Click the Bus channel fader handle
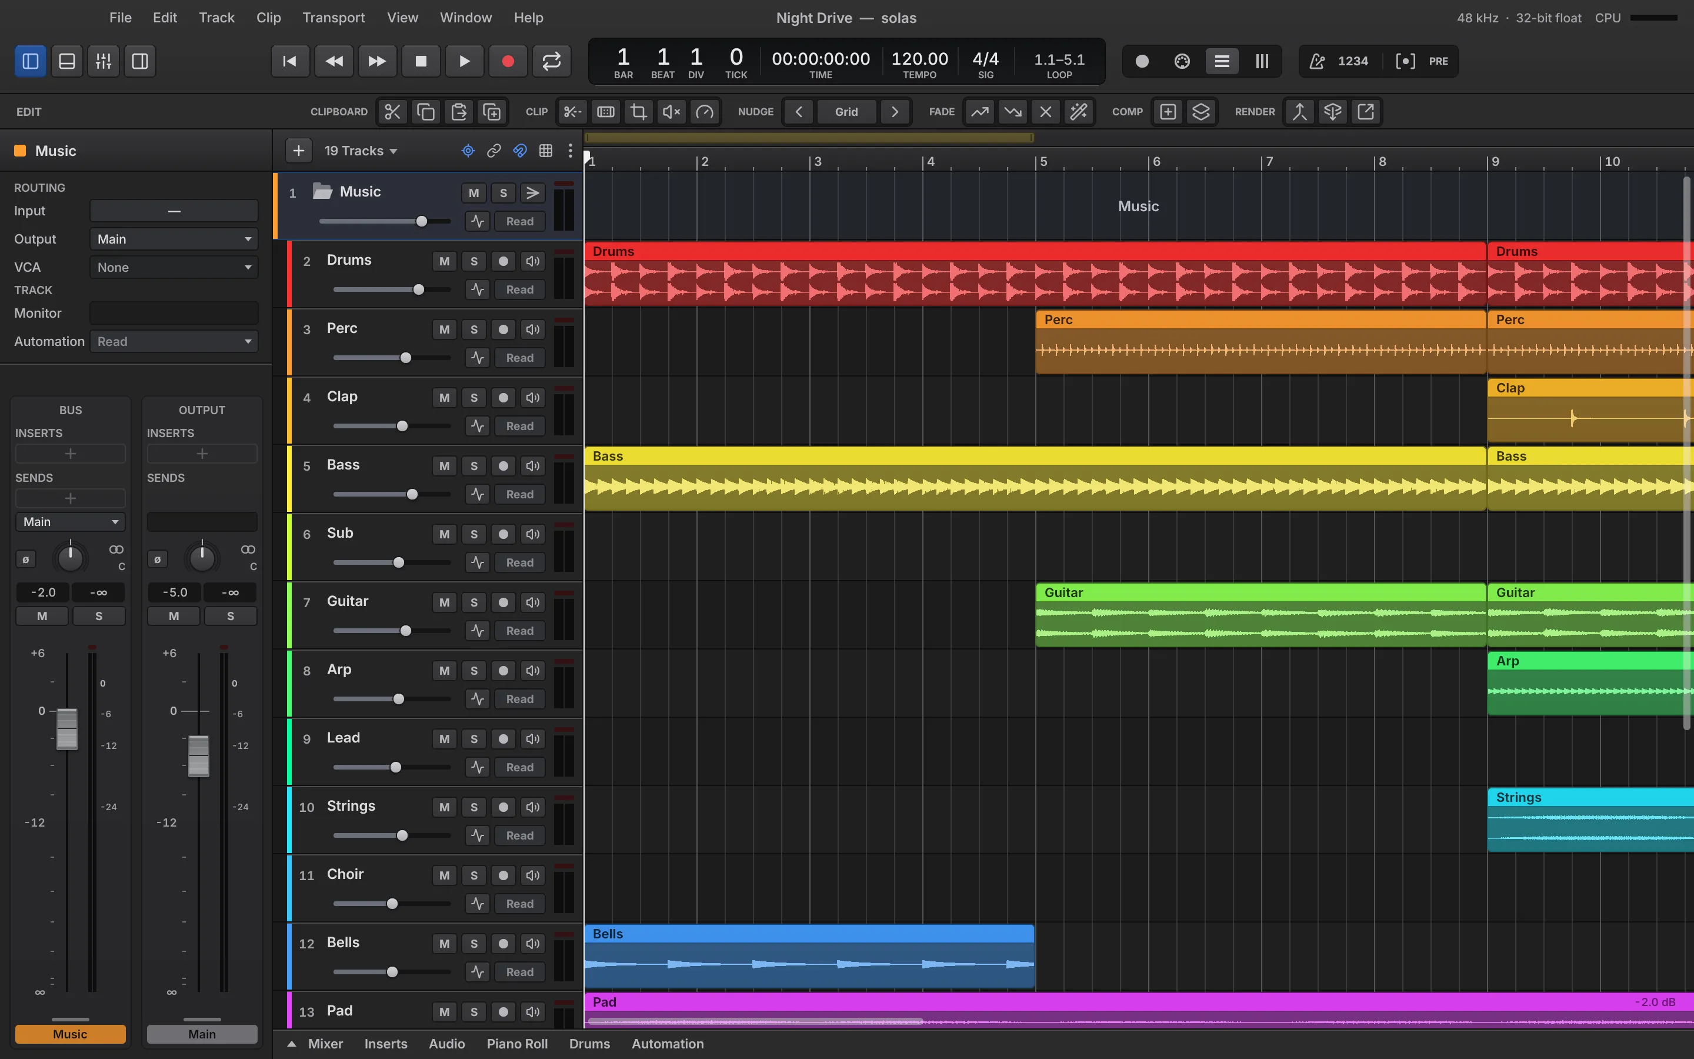1694x1059 pixels. (x=67, y=728)
